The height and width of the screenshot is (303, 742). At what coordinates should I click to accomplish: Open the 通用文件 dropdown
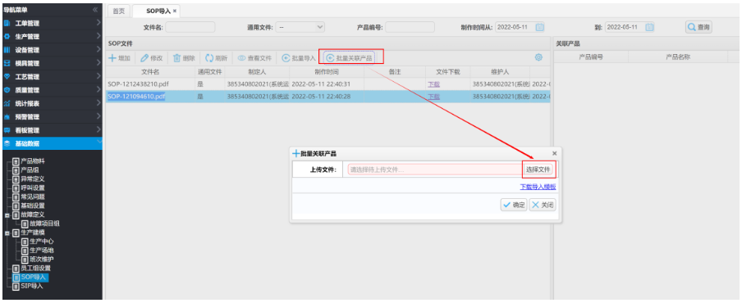coord(300,27)
